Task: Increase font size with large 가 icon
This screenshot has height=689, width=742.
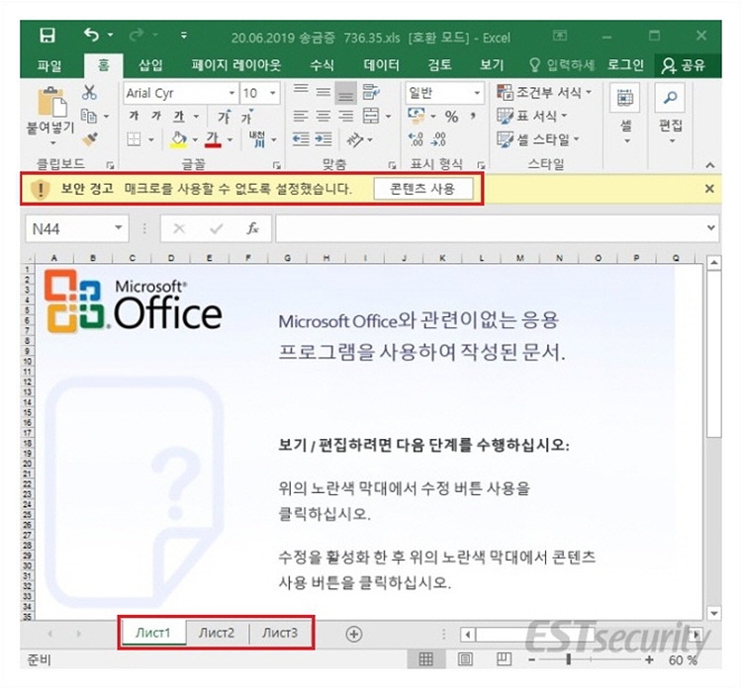Action: (224, 117)
